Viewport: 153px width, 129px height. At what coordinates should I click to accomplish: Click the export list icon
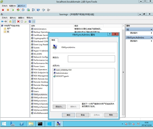click(x=25, y=21)
